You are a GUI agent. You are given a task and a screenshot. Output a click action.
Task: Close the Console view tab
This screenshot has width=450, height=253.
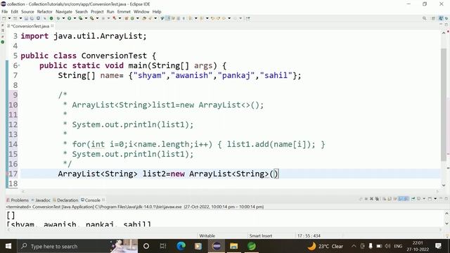[x=103, y=200]
